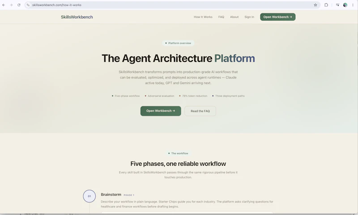This screenshot has height=215, width=358.
Task: Click the SkillsWorkbench logo
Action: 77,17
